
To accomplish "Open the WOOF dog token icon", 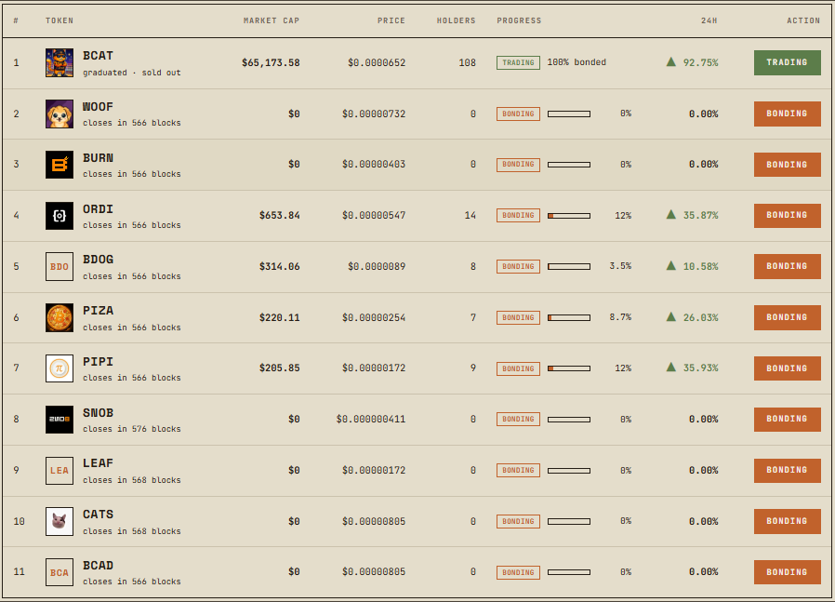I will [60, 114].
